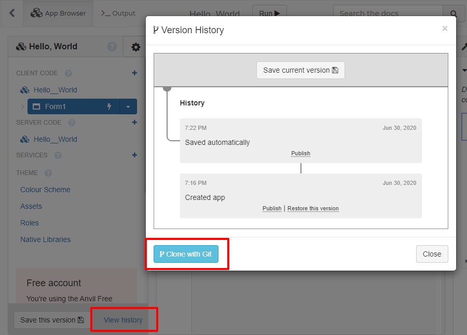Open Assets theme link
Viewport: 467px width, 335px height.
(x=31, y=206)
